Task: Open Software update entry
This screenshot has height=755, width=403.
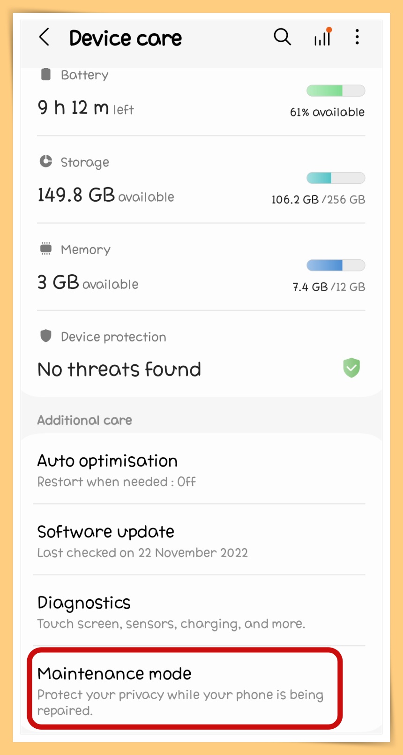Action: [201, 540]
